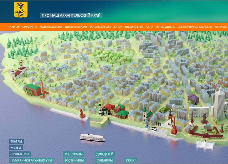Show РЕСТОРАНЫ category

tap(74, 154)
